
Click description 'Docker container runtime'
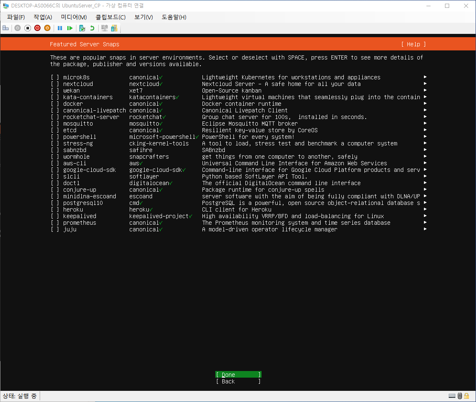coord(242,104)
